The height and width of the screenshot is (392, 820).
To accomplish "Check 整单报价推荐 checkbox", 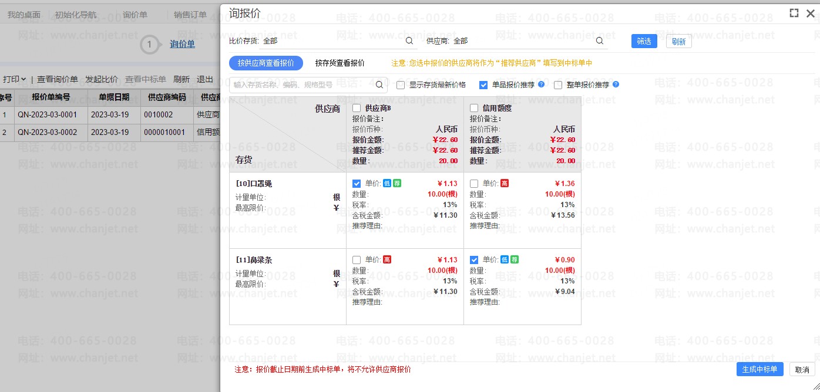I will [x=558, y=85].
